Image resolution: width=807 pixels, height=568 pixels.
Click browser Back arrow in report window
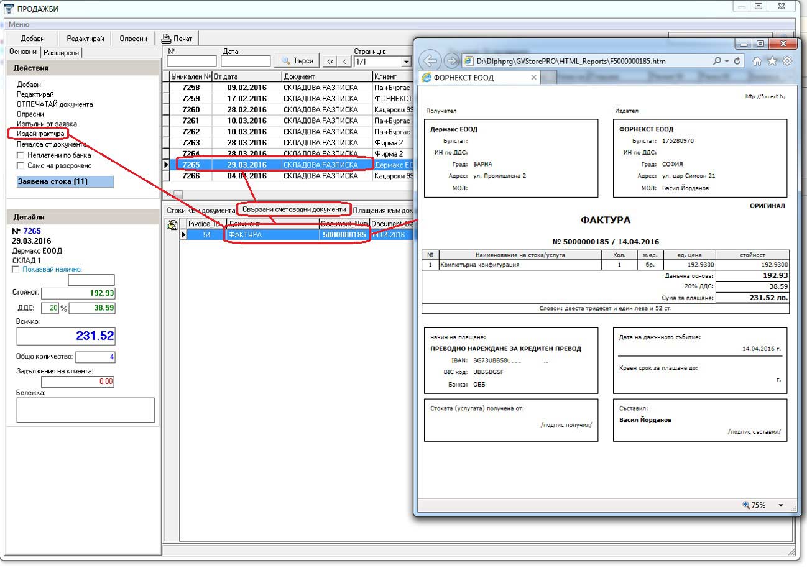[x=430, y=61]
